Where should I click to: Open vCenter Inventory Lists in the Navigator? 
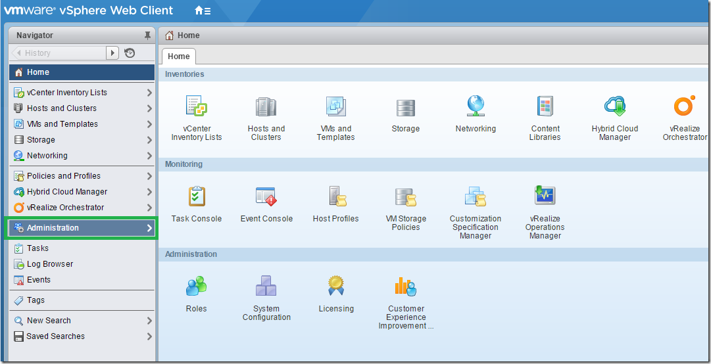tap(82, 93)
